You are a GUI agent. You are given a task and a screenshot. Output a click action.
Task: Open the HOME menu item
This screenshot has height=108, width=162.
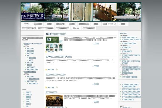26,24
